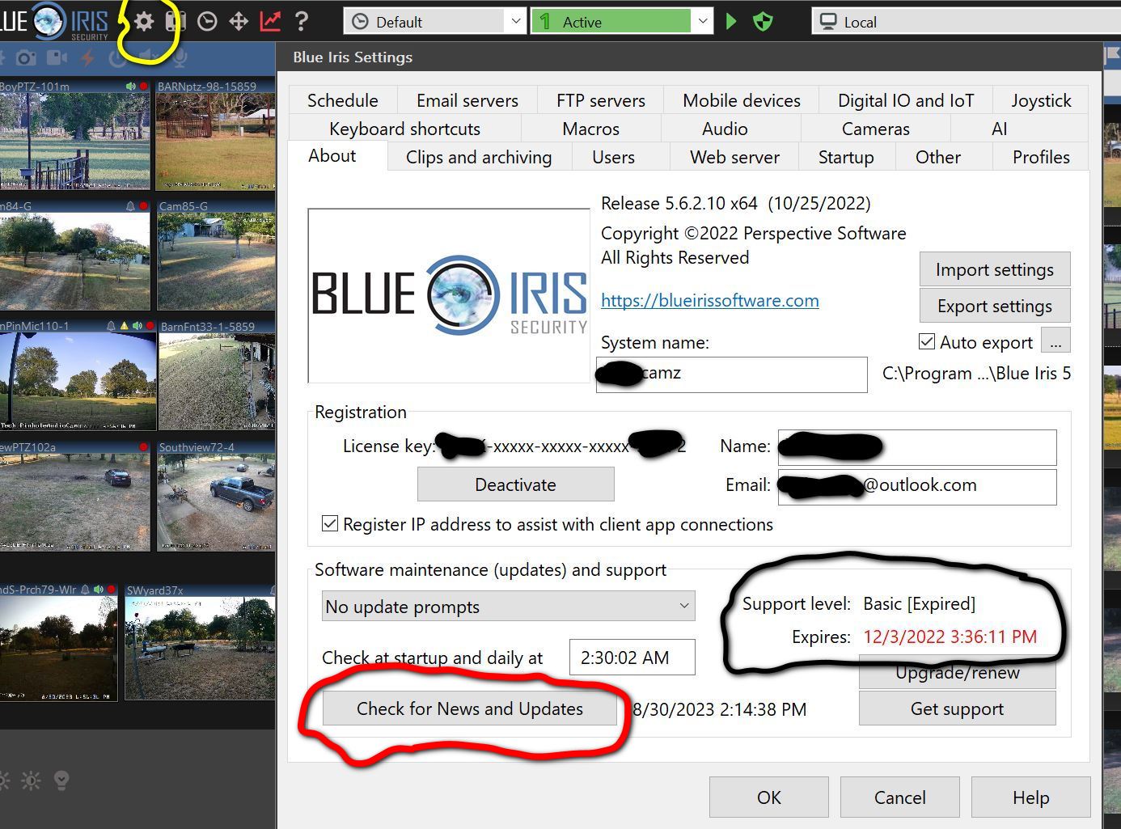This screenshot has width=1121, height=829.
Task: Click Check for News and Updates
Action: [x=470, y=708]
